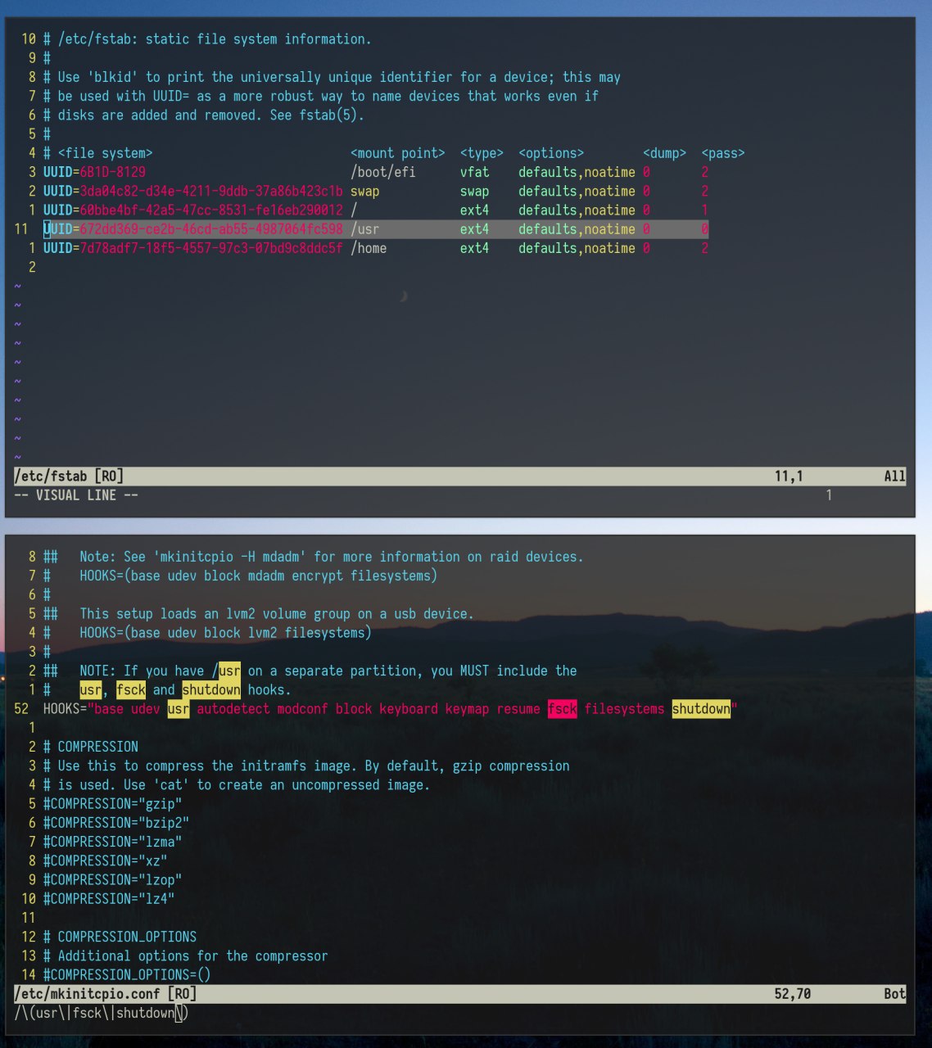
Task: Click the search pattern in the command line
Action: (102, 1014)
